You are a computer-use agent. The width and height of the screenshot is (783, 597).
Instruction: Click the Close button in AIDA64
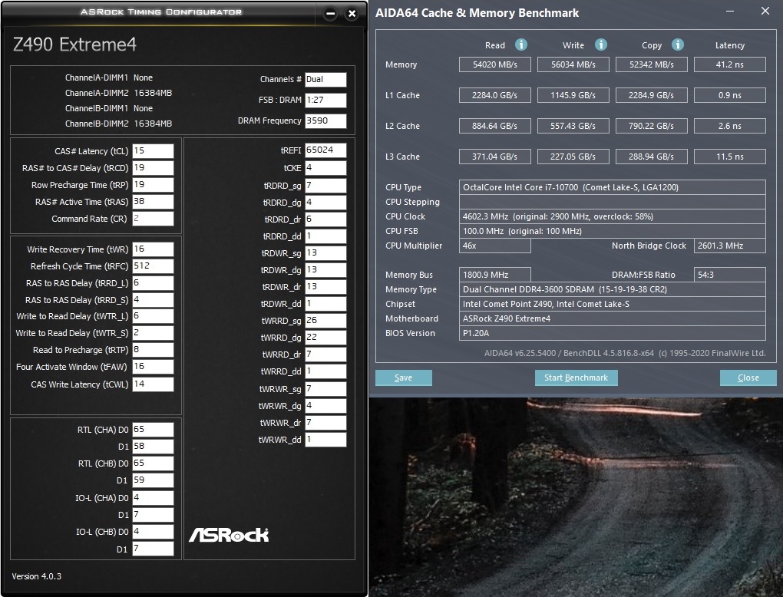pos(748,378)
